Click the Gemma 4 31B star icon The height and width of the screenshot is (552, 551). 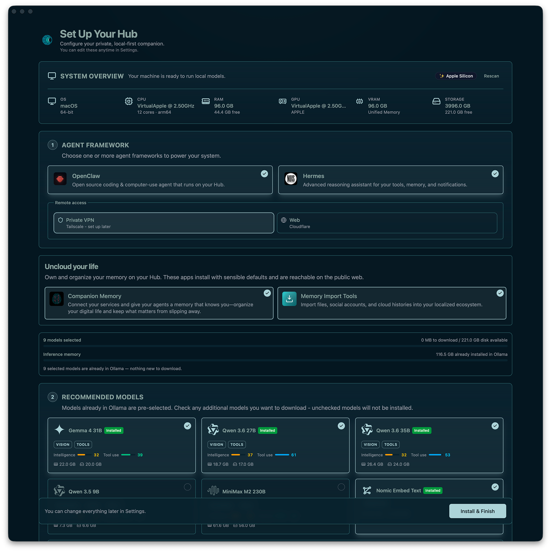point(59,429)
